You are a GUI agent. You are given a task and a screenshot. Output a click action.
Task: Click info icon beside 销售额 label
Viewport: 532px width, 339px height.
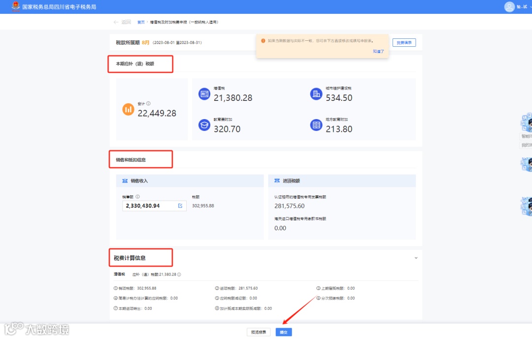(137, 197)
